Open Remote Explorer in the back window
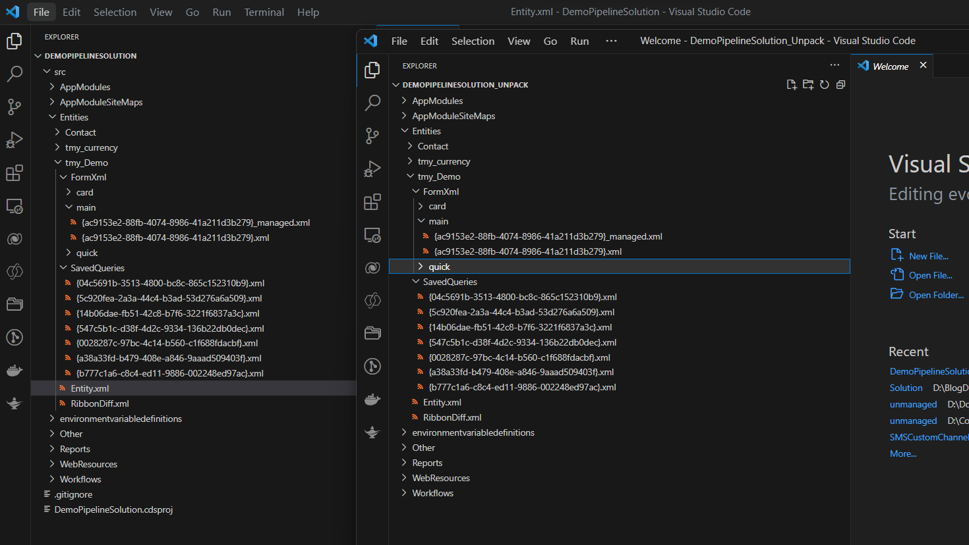Screen dimensions: 969x545 pyautogui.click(x=15, y=206)
